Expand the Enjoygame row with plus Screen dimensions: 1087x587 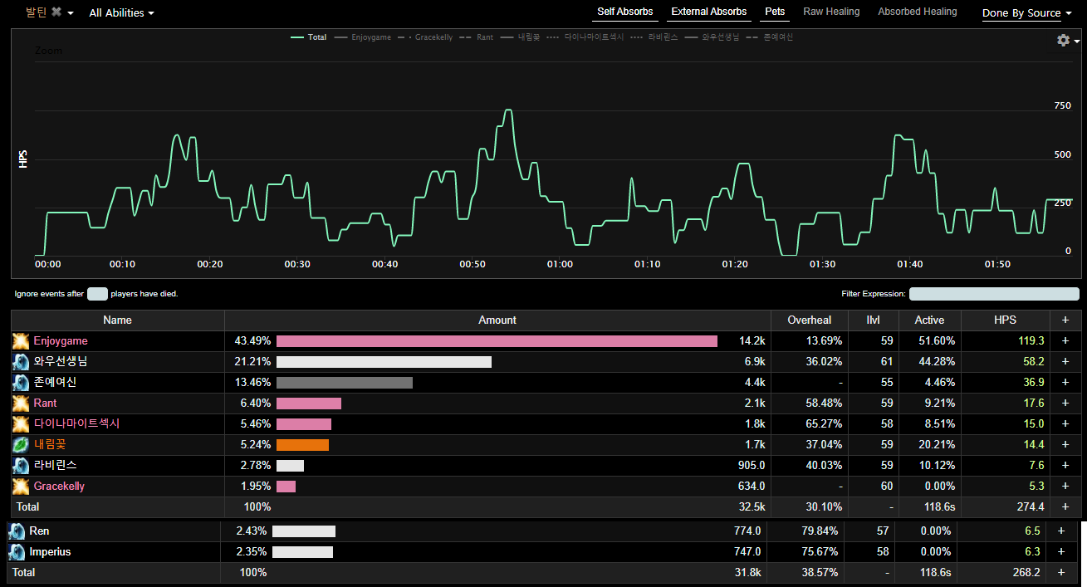coord(1065,341)
